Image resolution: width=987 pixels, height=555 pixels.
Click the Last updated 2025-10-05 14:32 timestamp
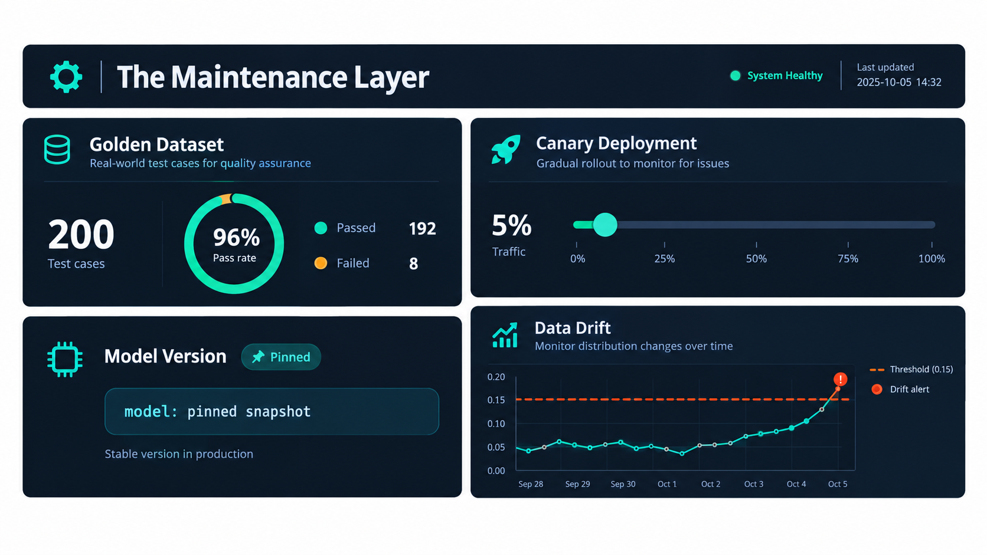tap(899, 75)
